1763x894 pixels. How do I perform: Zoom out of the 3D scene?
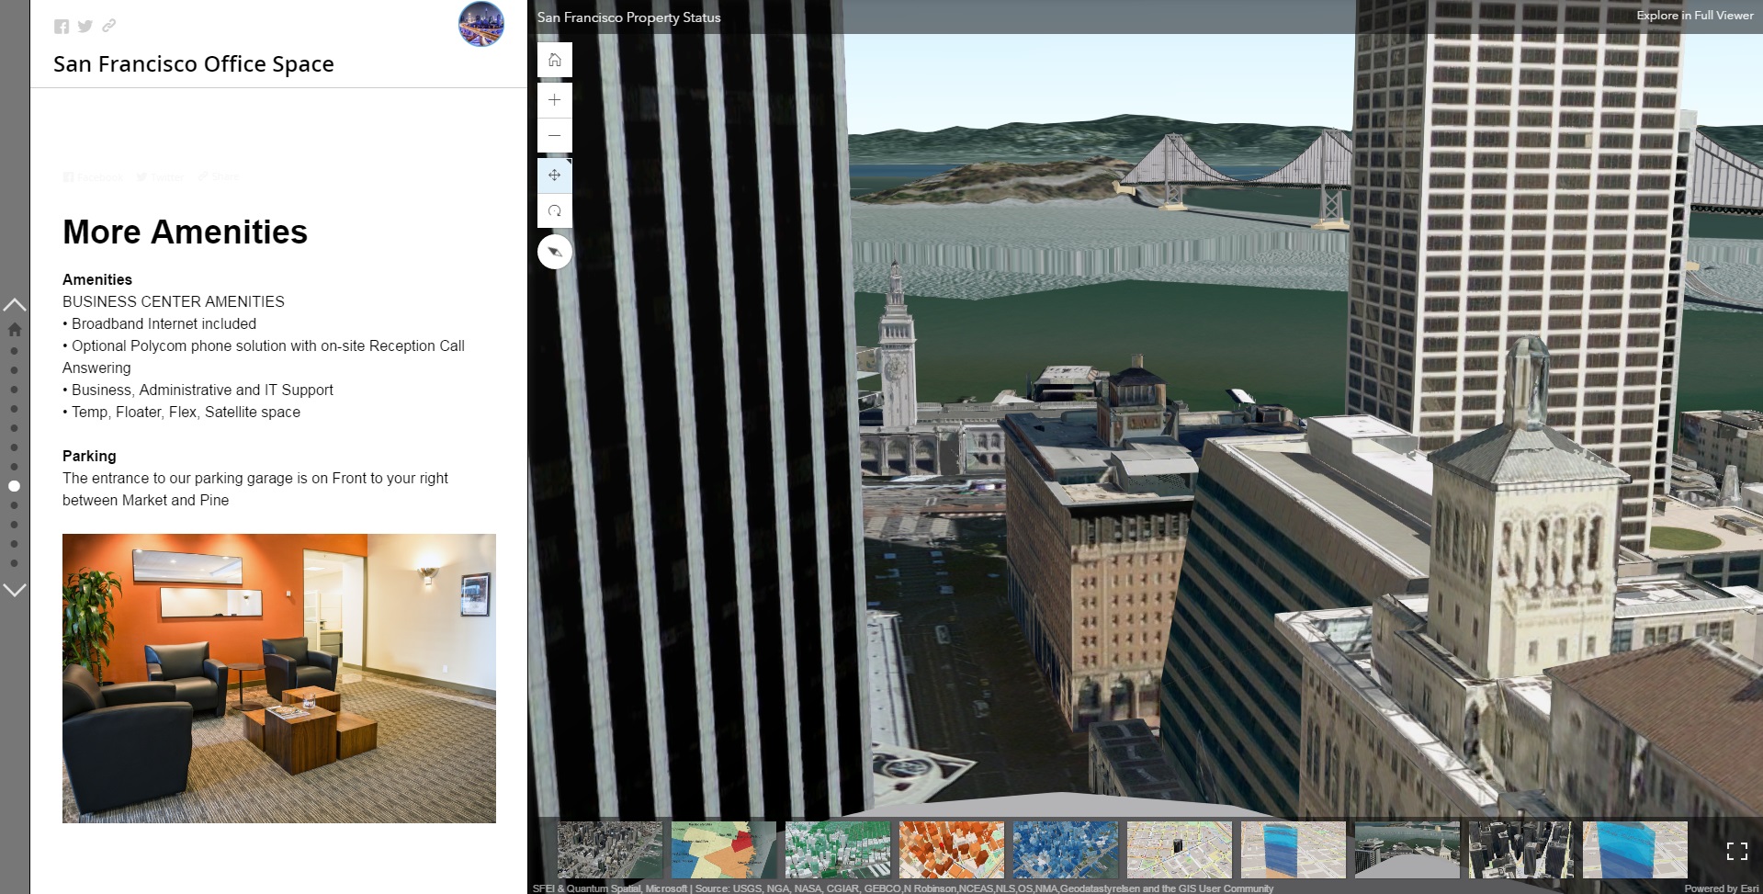554,135
